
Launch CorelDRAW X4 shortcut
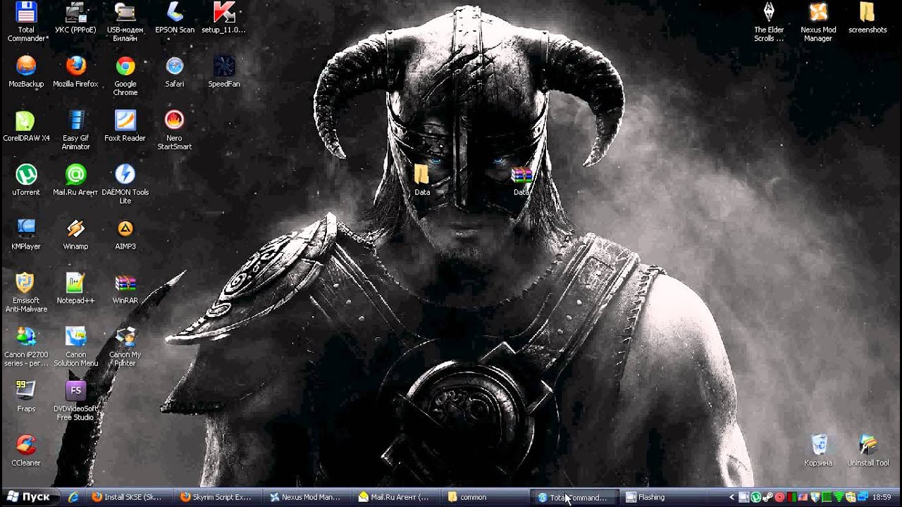coord(26,126)
